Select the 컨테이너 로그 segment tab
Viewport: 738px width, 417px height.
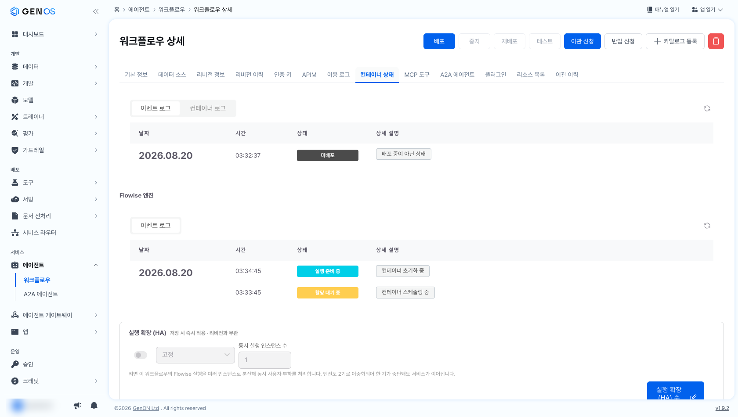click(208, 108)
